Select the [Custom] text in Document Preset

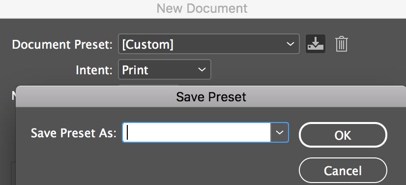(x=147, y=44)
